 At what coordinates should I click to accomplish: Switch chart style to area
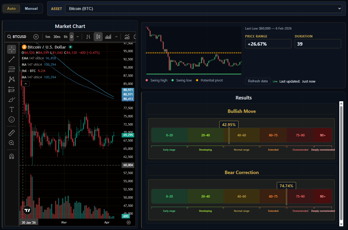point(108,37)
